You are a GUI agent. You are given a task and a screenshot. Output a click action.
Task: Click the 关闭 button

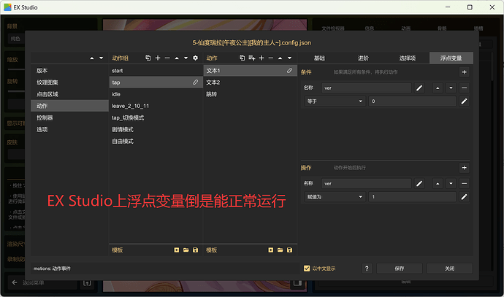[x=450, y=269]
